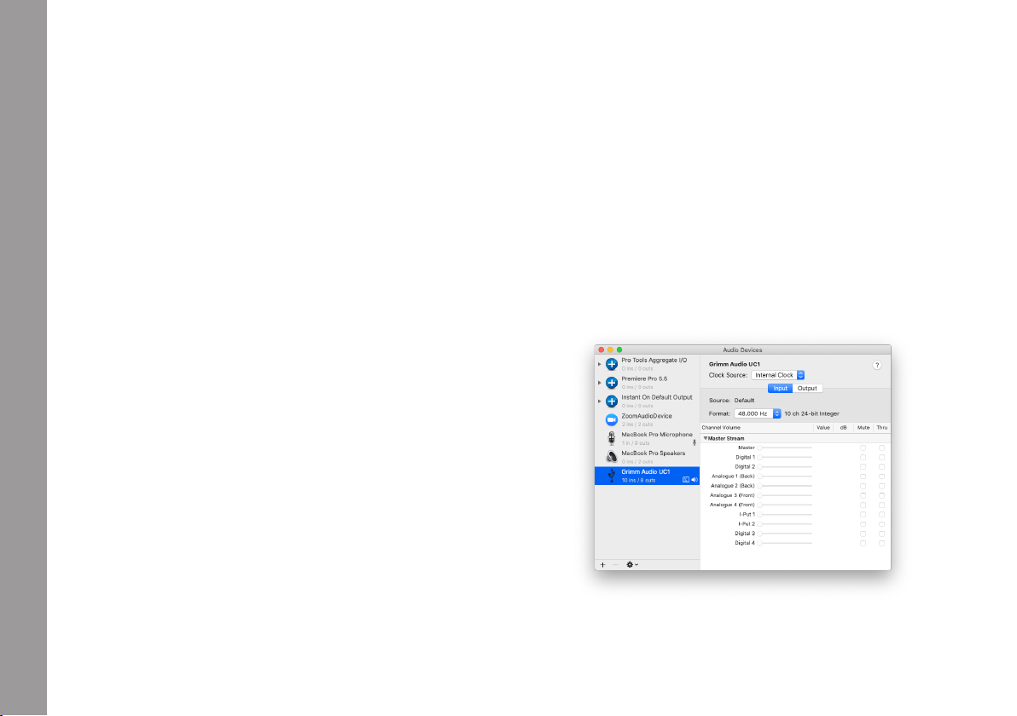Click the Pro Tools Aggregate I/O plus icon

coord(611,364)
